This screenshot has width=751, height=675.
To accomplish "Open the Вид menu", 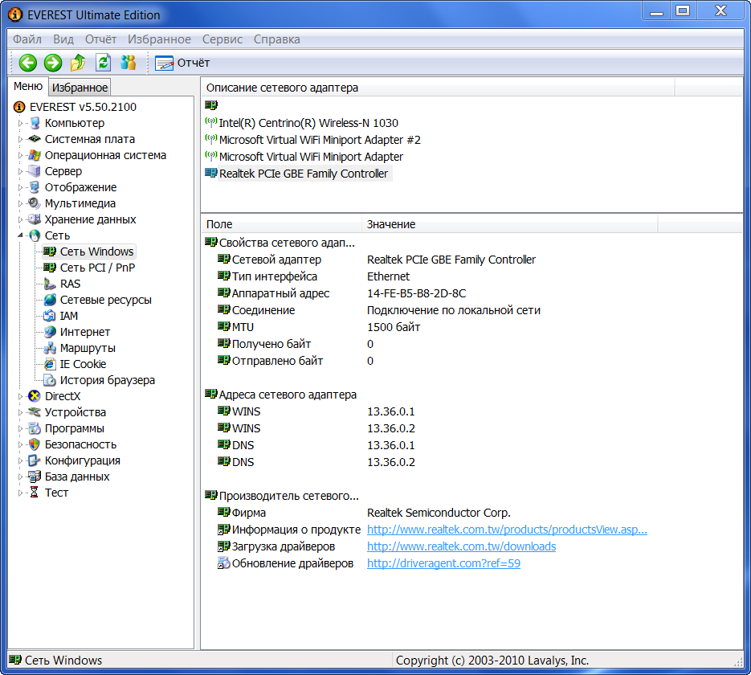I will [63, 39].
